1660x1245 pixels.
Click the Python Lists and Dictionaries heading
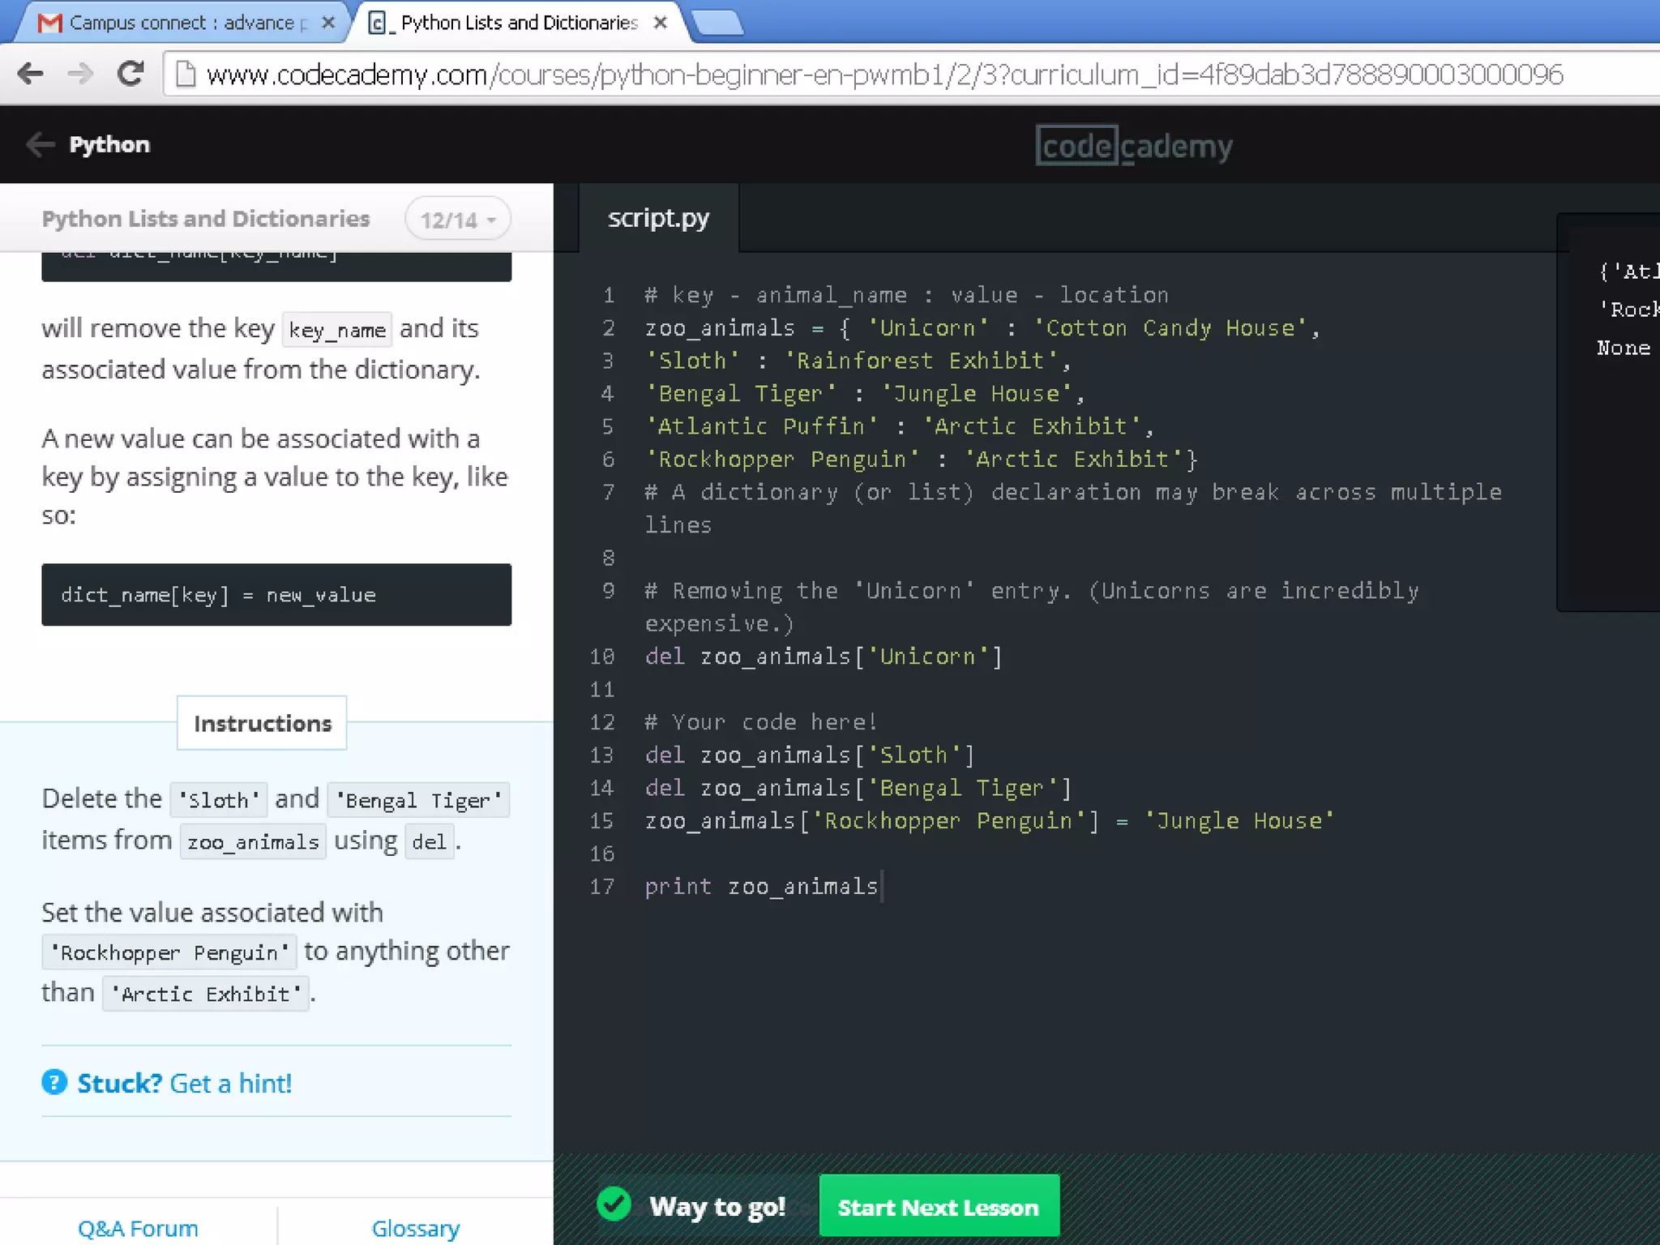(x=205, y=219)
